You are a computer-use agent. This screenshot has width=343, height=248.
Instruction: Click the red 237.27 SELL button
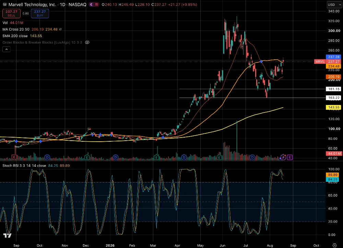coord(11,13)
